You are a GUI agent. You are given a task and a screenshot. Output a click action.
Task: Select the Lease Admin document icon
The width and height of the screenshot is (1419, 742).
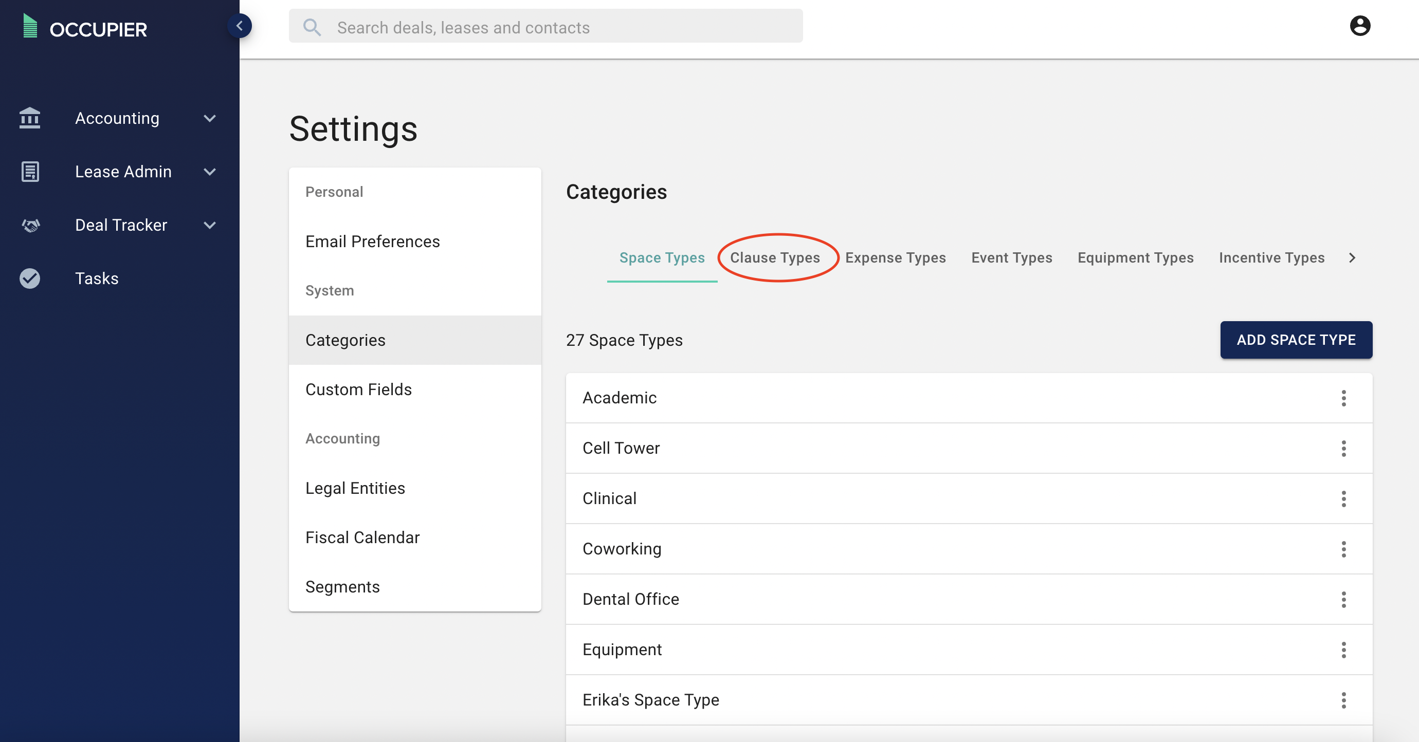click(x=30, y=171)
